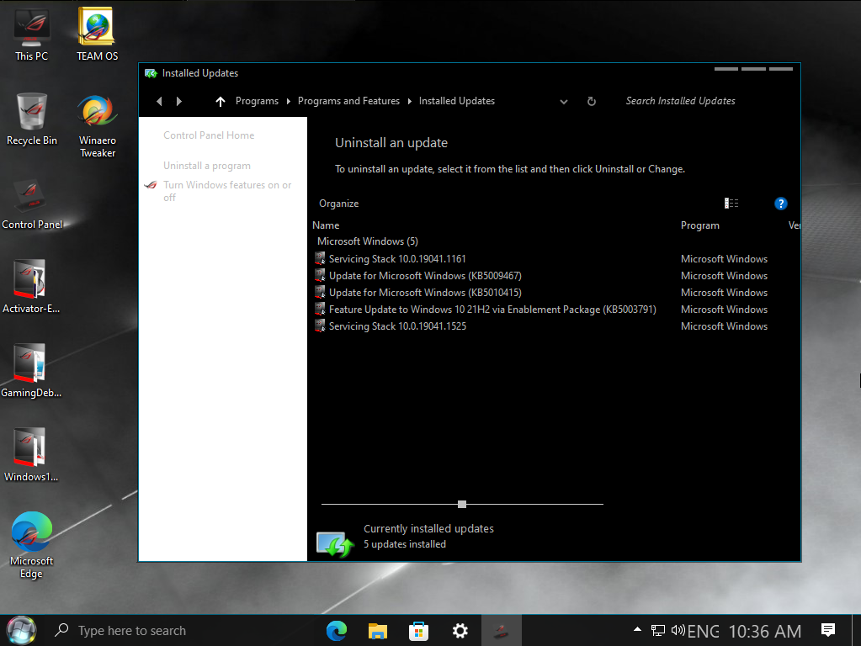Open Turn Windows features on or off

[x=227, y=191]
